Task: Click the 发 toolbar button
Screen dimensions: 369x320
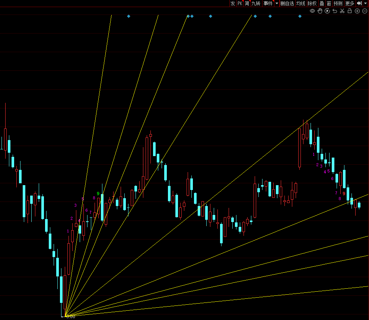Action: click(x=233, y=3)
